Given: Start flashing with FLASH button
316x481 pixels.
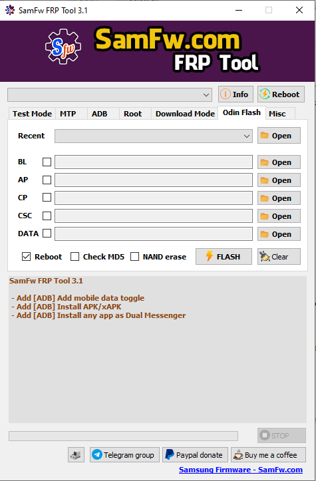Looking at the screenshot, I should pyautogui.click(x=224, y=256).
